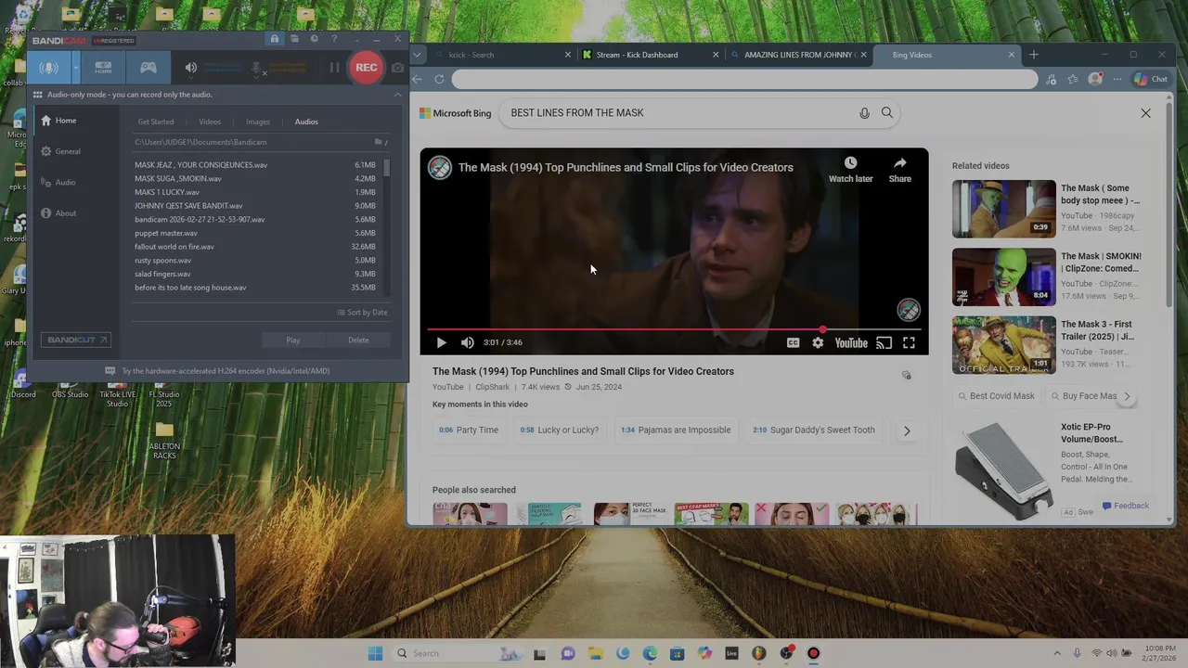Select file puppet master.wav
This screenshot has width=1188, height=668.
(x=166, y=233)
